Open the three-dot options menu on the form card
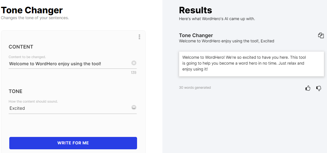 [x=139, y=37]
